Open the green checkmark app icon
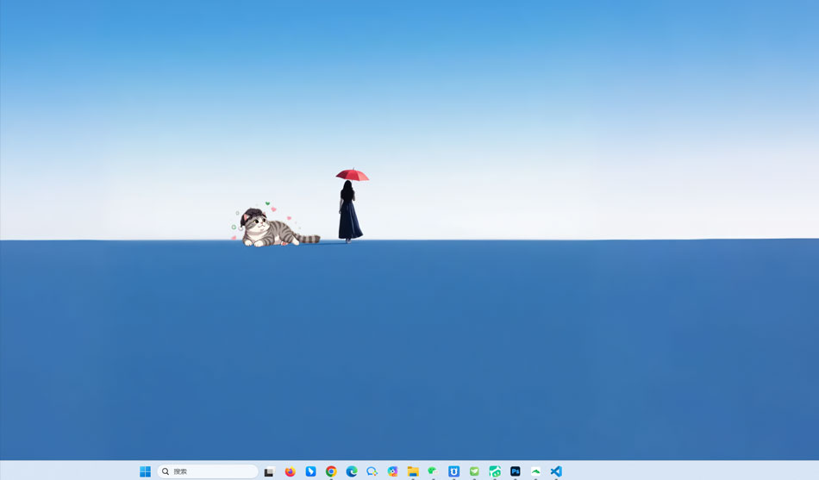819x480 pixels. tap(474, 471)
